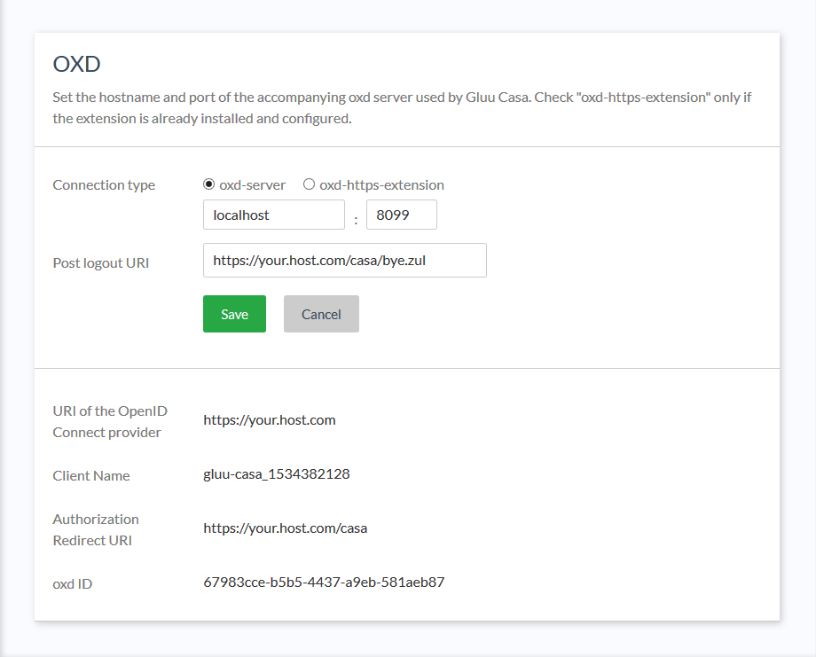Click the oxd server description paragraph

coord(402,107)
